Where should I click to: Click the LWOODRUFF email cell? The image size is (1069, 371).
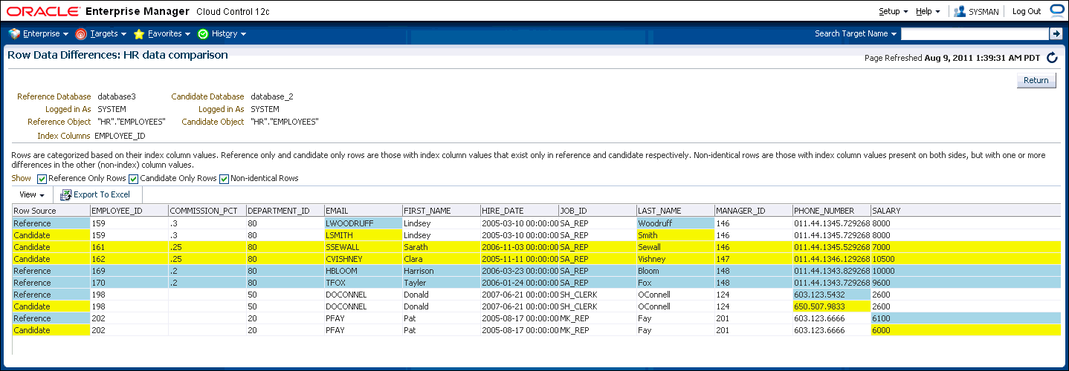[364, 223]
